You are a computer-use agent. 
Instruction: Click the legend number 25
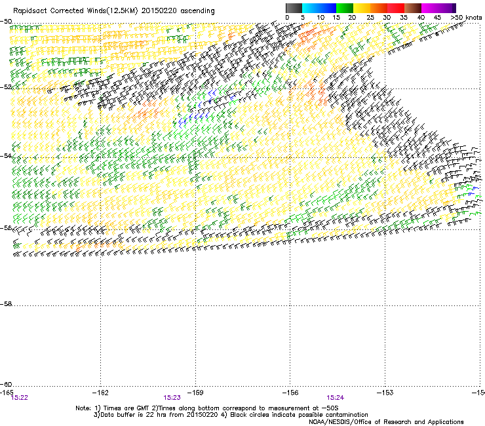click(x=370, y=18)
